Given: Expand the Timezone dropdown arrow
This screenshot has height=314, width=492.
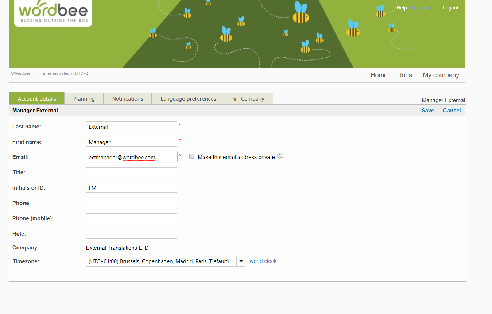Looking at the screenshot, I should tap(241, 261).
